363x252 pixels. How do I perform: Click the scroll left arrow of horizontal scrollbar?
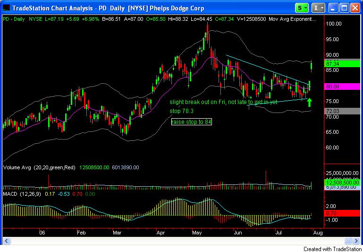tap(6, 241)
